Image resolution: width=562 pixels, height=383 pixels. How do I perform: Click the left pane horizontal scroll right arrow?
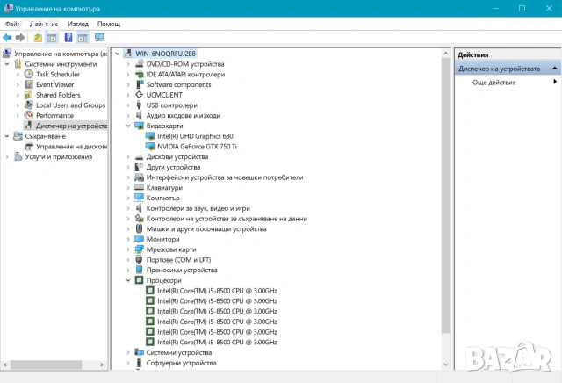[102, 365]
